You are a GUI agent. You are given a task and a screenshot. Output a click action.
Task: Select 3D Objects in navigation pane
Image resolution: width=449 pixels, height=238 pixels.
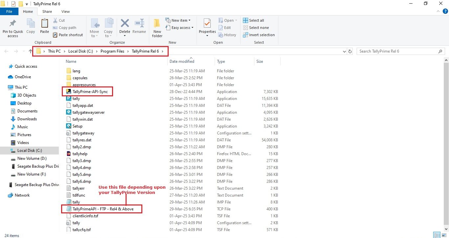point(27,95)
